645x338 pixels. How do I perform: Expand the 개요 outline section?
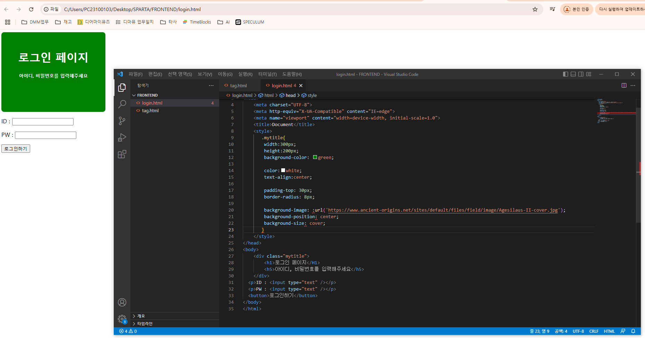pyautogui.click(x=175, y=316)
